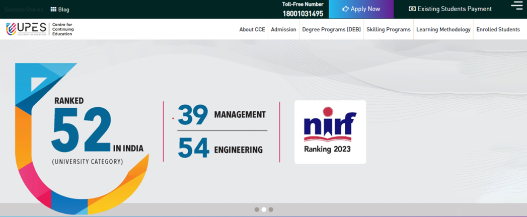Click the Centre for Continuing Education text
This screenshot has width=527, height=217.
click(62, 29)
